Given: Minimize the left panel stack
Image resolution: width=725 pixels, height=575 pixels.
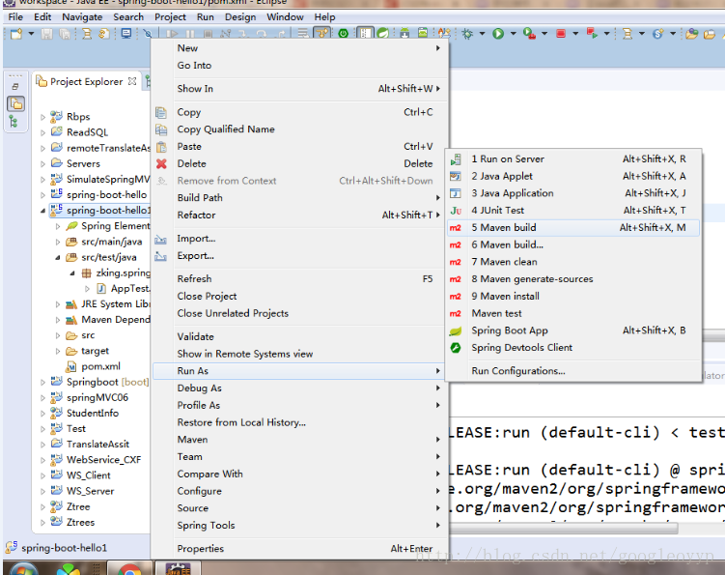Looking at the screenshot, I should [x=15, y=87].
